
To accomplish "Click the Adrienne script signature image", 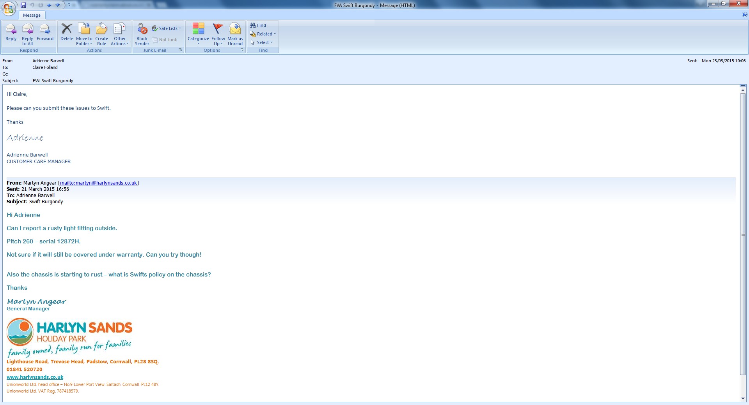I will pyautogui.click(x=25, y=137).
